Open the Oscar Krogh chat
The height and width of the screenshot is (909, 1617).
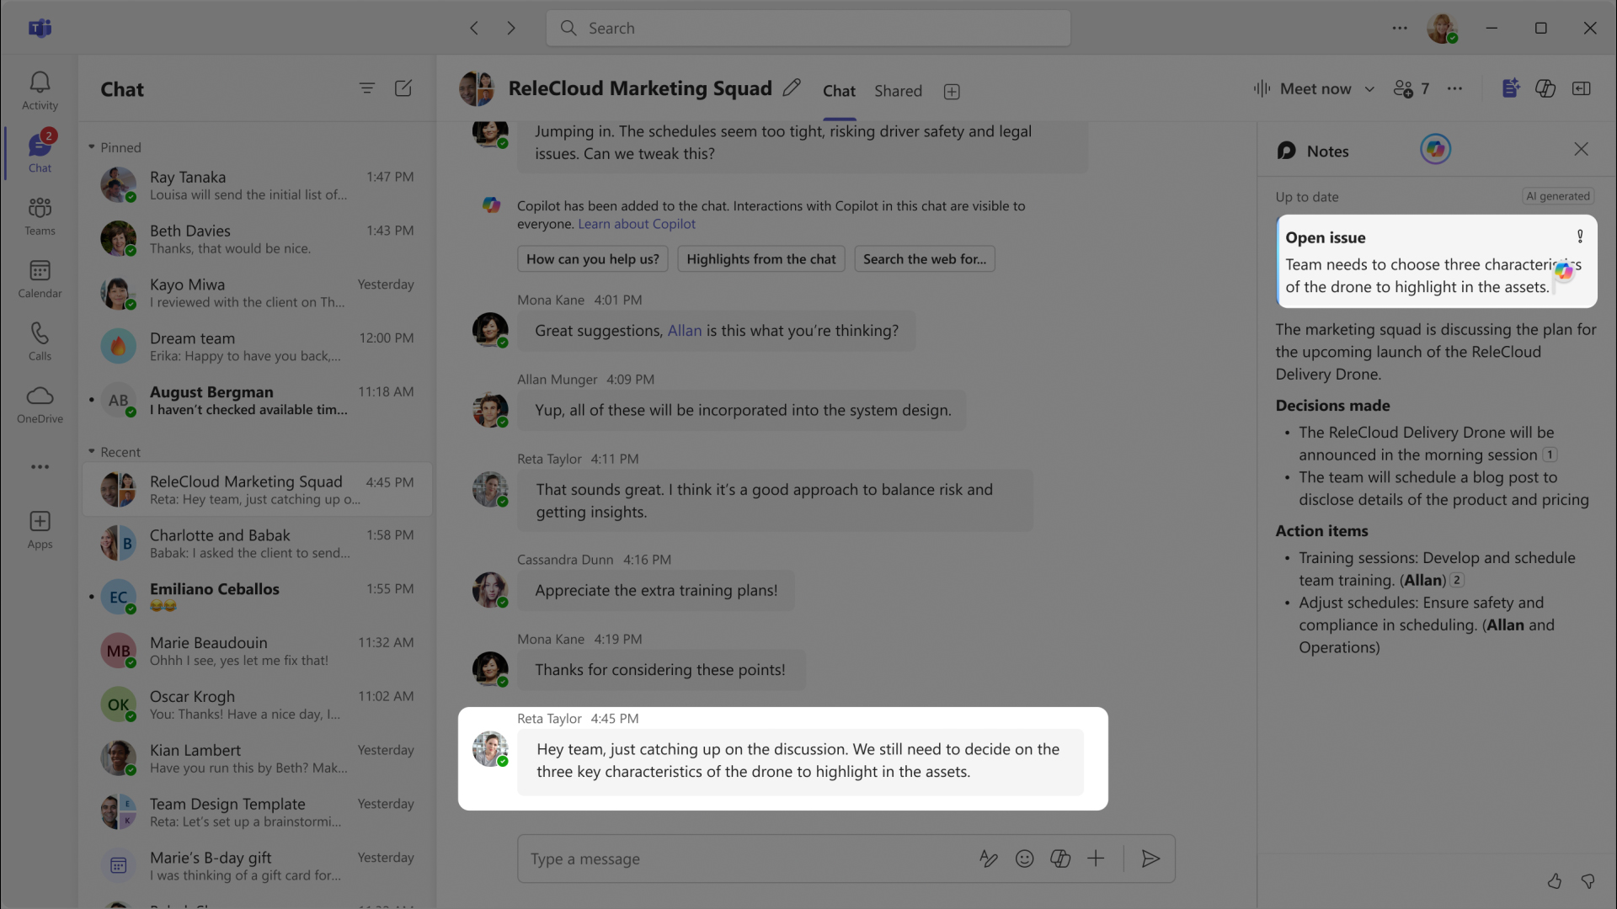(257, 705)
